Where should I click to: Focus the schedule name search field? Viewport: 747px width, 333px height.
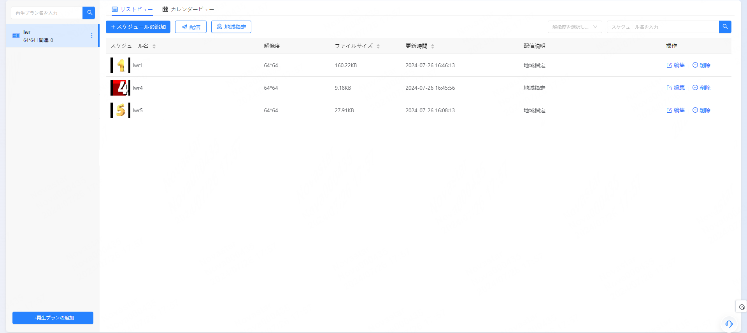pyautogui.click(x=663, y=27)
